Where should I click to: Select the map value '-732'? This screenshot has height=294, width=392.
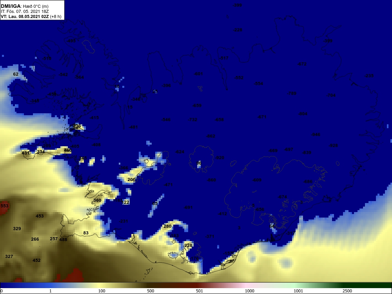pos(192,120)
